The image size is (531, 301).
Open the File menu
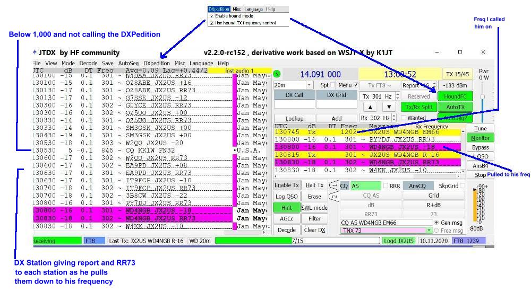[37, 63]
